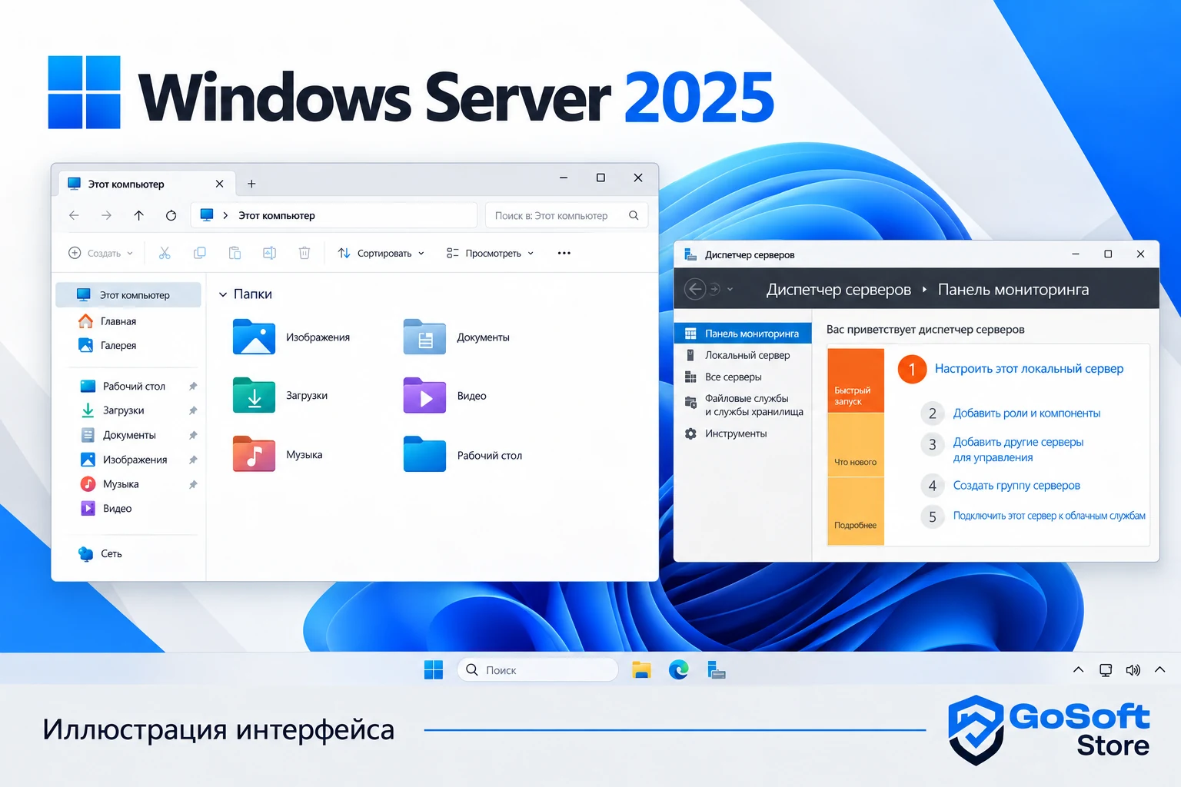Open the navigation history dropdown in Диспетчер серверов
This screenshot has width=1181, height=787.
tap(730, 290)
